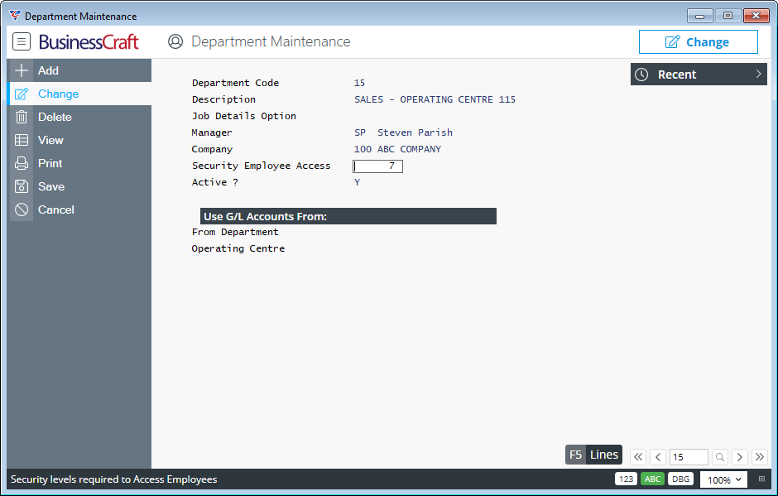
Task: Click the printer icon
Action: pyautogui.click(x=22, y=163)
